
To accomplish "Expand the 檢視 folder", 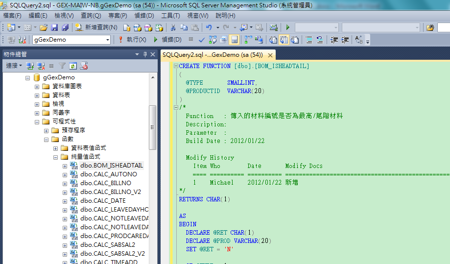I will click(x=37, y=104).
